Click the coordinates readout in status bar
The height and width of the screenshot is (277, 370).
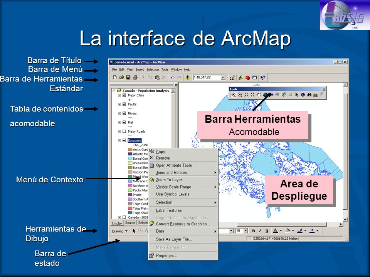point(276,239)
